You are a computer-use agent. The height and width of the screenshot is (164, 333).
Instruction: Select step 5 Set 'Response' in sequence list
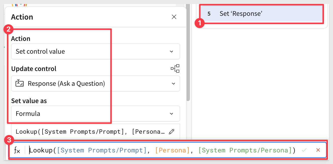point(262,14)
